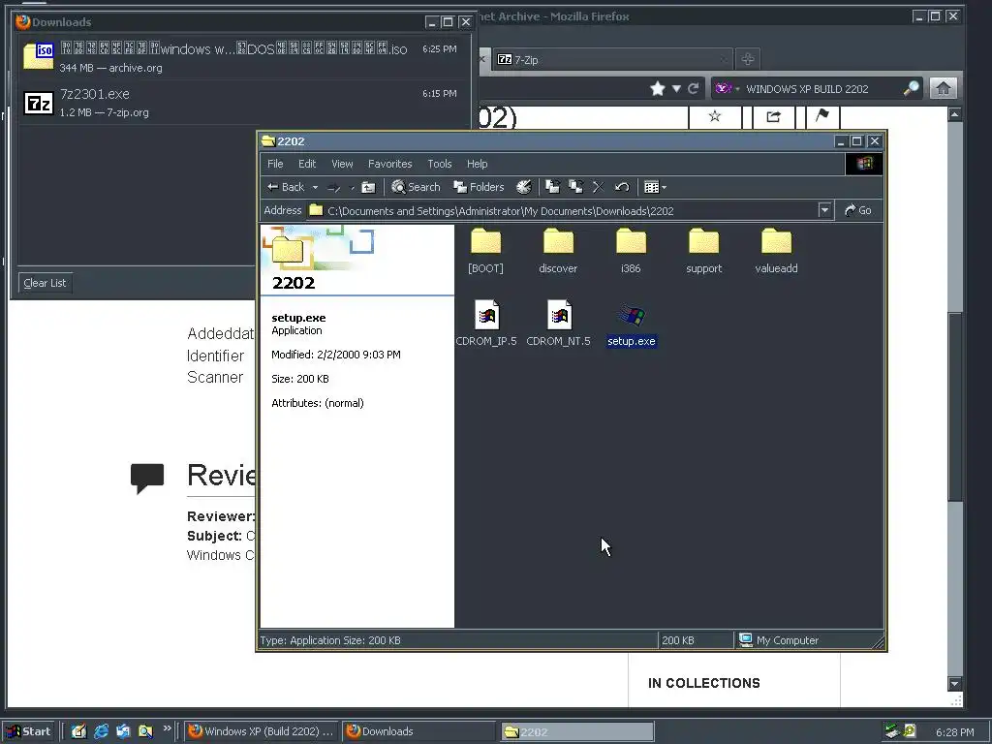The width and height of the screenshot is (992, 744).
Task: Click the 7z2301.exe download entry name
Action: click(x=95, y=94)
